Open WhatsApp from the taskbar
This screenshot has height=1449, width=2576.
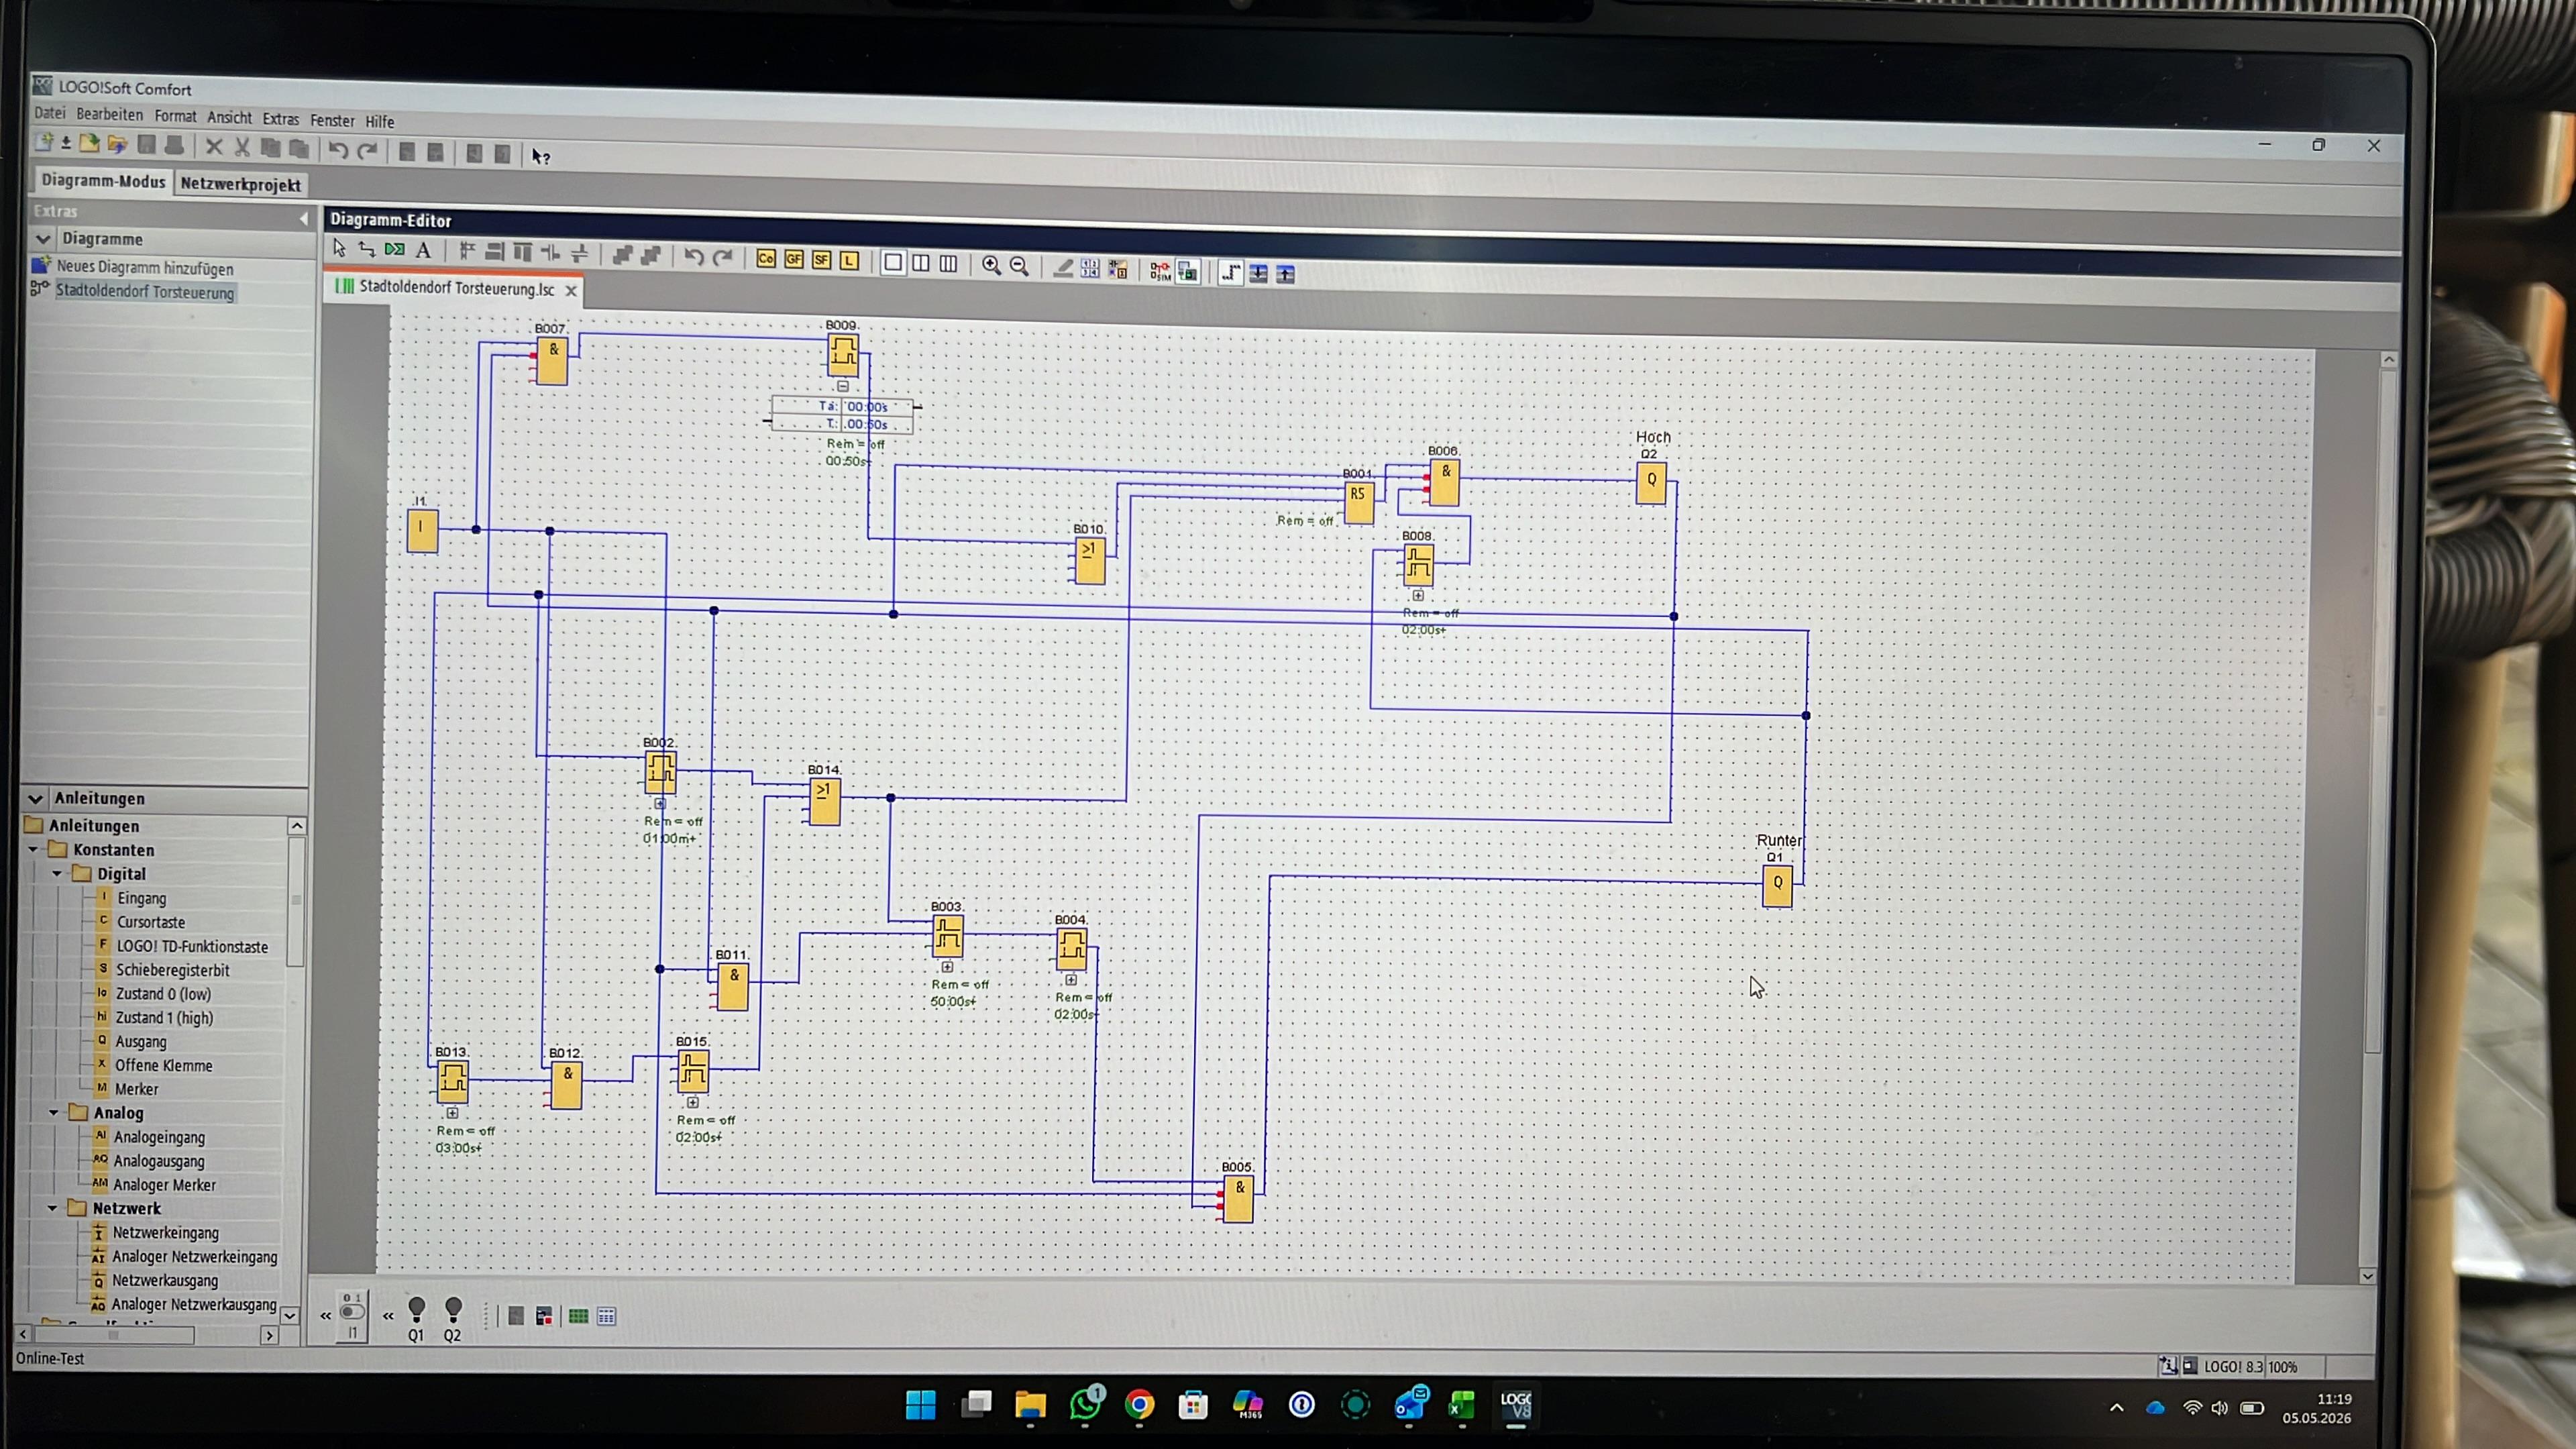pyautogui.click(x=1085, y=1404)
